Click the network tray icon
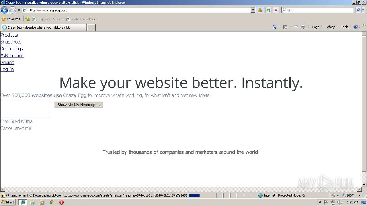 (x=333, y=202)
